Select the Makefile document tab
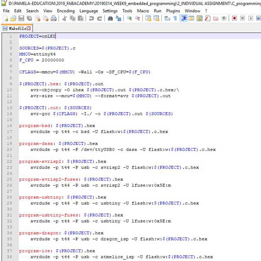The width and height of the screenshot is (261, 261). pyautogui.click(x=17, y=28)
